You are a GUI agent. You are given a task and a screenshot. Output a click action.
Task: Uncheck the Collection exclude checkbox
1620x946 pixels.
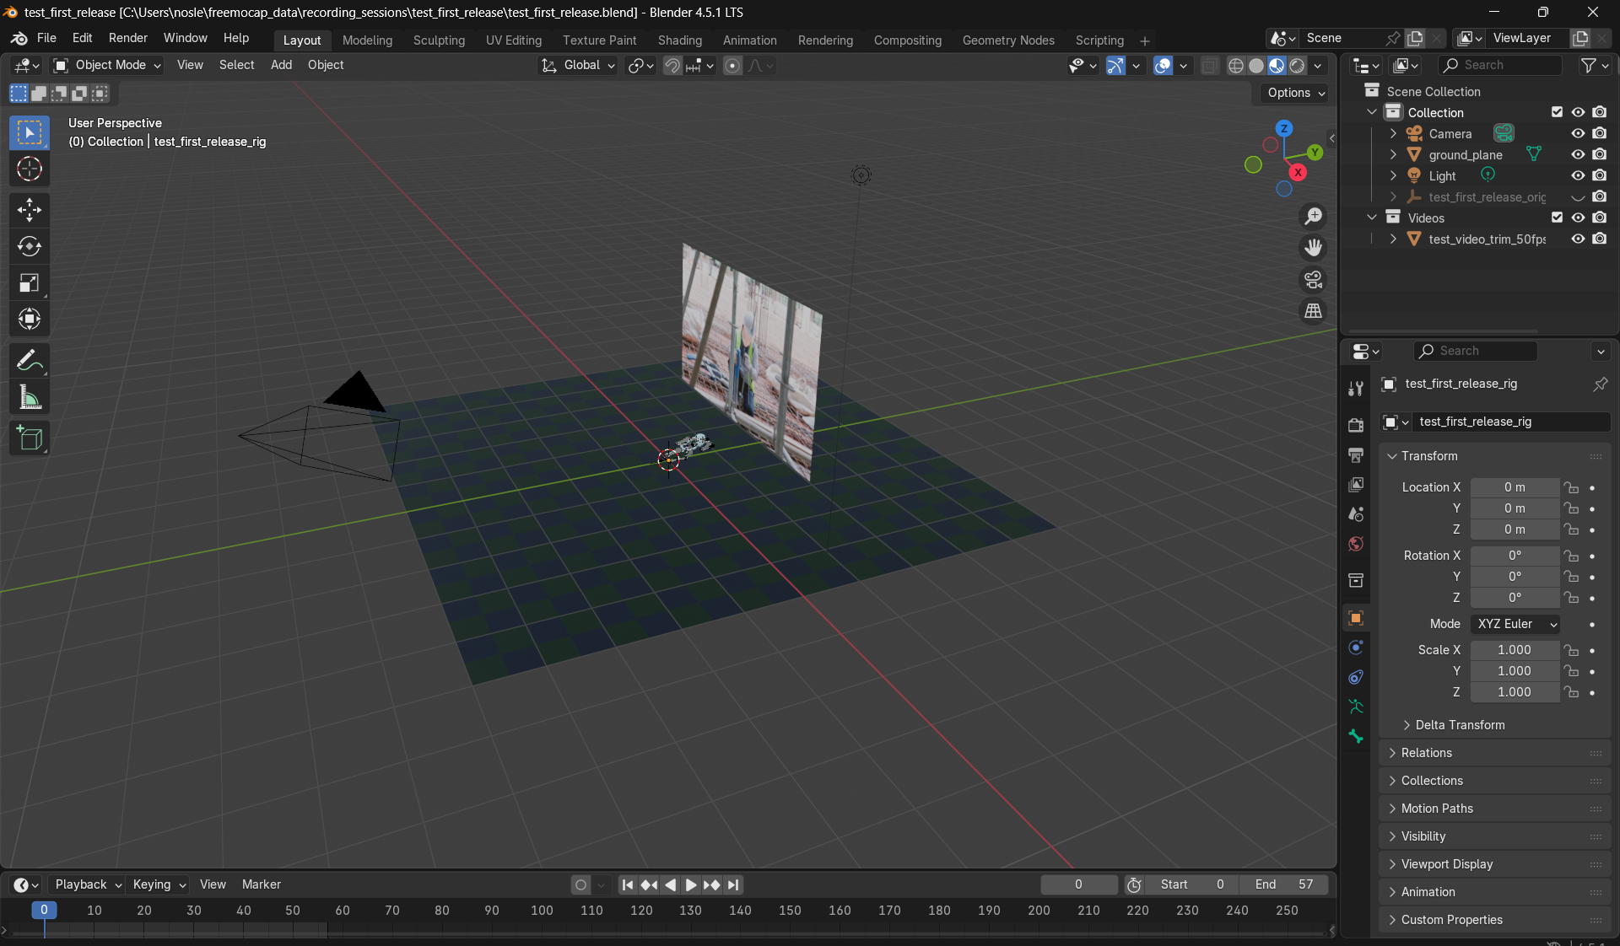coord(1557,112)
